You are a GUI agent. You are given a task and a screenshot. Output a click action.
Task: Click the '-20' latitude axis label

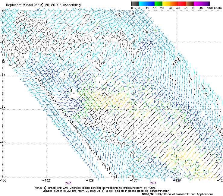coord(3,10)
